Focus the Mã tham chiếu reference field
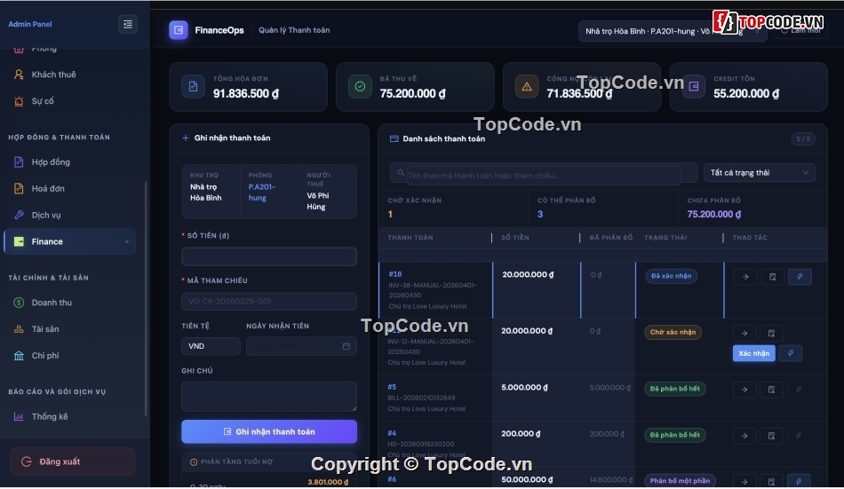Viewport: 844px width, 489px height. [269, 301]
